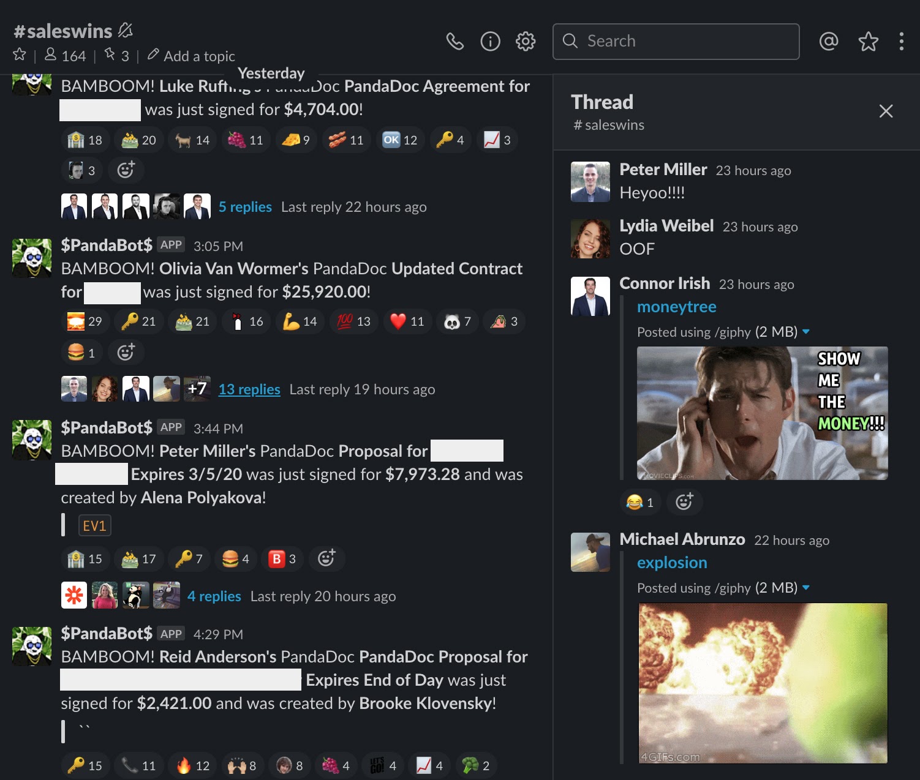The width and height of the screenshot is (920, 780).
Task: Collapse the explosion giphy attachment arrow
Action: [806, 588]
